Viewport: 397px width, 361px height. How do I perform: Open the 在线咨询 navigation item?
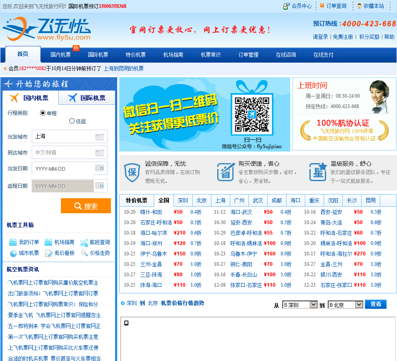[x=286, y=55]
